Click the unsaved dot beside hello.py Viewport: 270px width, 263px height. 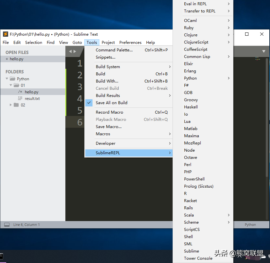(x=7, y=59)
